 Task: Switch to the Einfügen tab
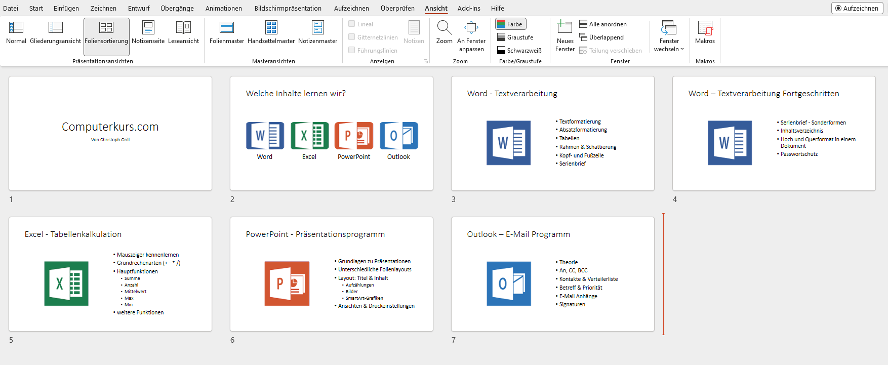coord(66,8)
